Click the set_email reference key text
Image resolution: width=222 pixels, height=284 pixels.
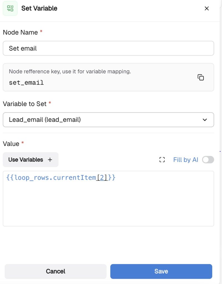click(x=26, y=82)
